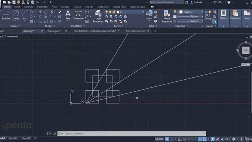Screen dimensions: 252x142
Task: Click the Trim tool icon
Action: 52,12
